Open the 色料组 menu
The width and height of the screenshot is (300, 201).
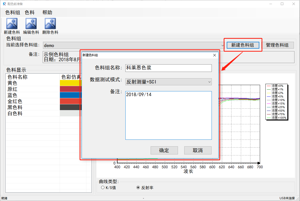[13, 13]
